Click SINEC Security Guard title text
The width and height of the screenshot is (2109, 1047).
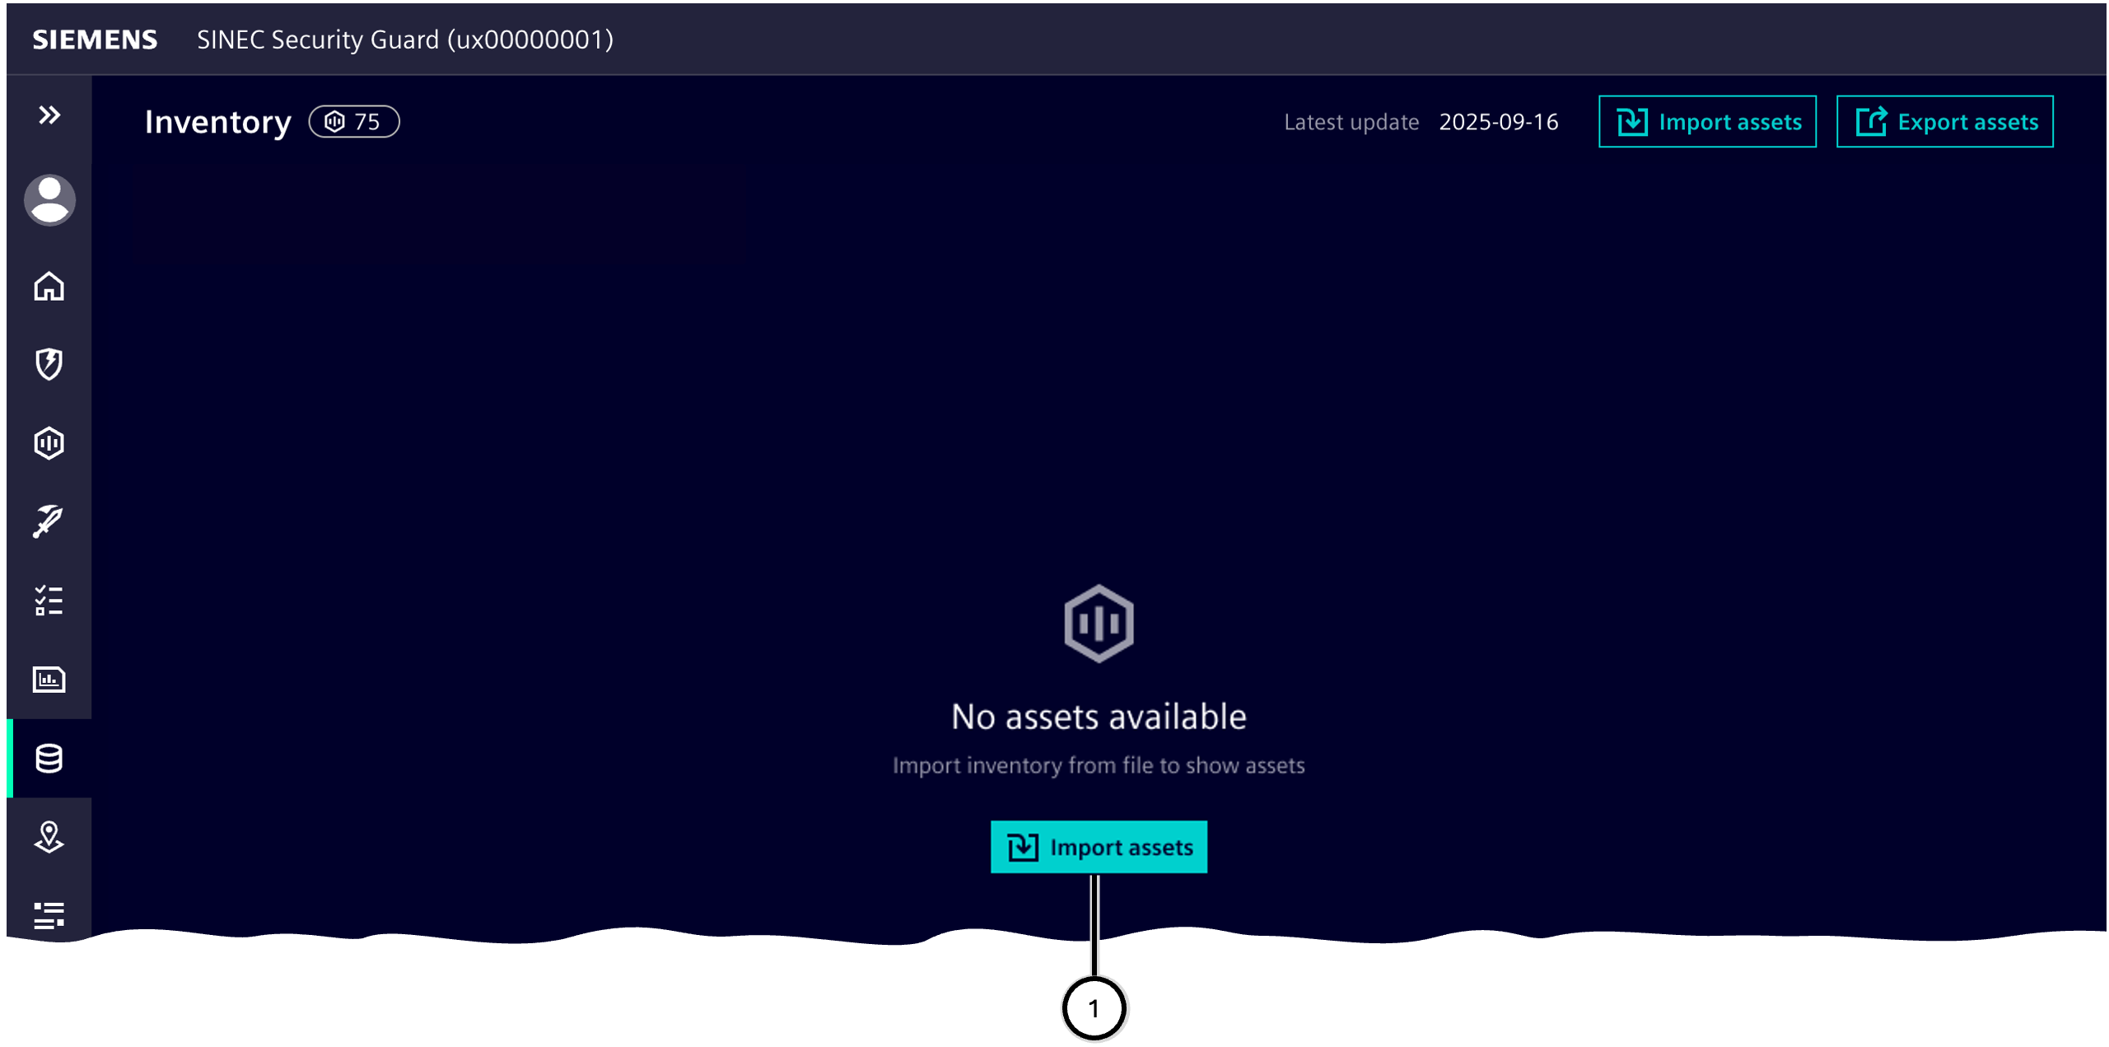[404, 40]
